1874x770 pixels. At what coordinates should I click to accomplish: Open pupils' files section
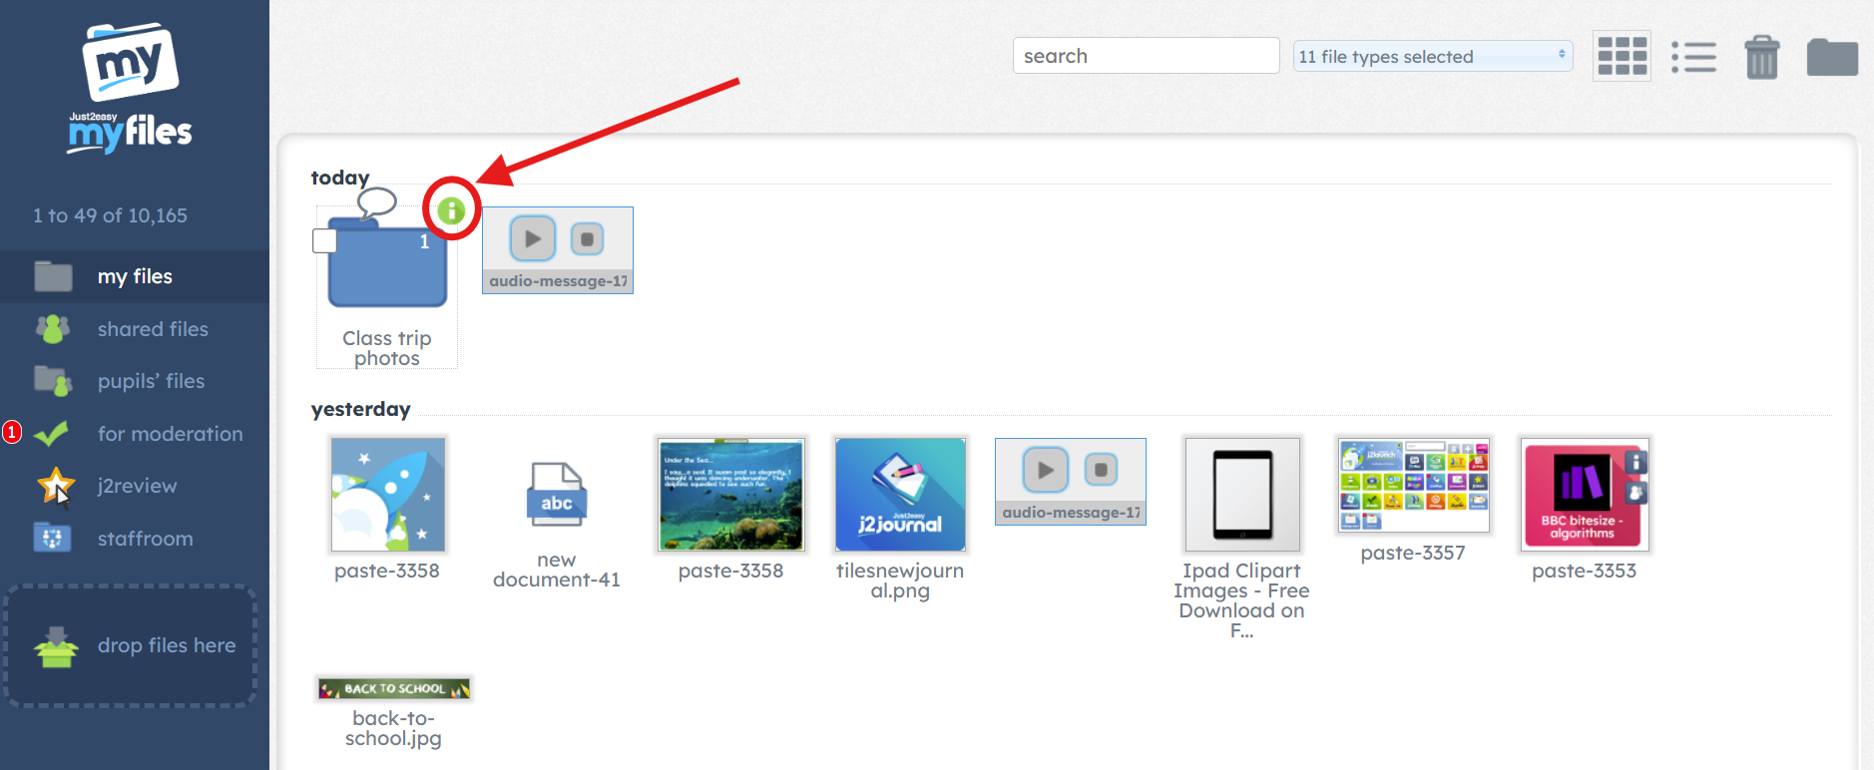click(135, 381)
